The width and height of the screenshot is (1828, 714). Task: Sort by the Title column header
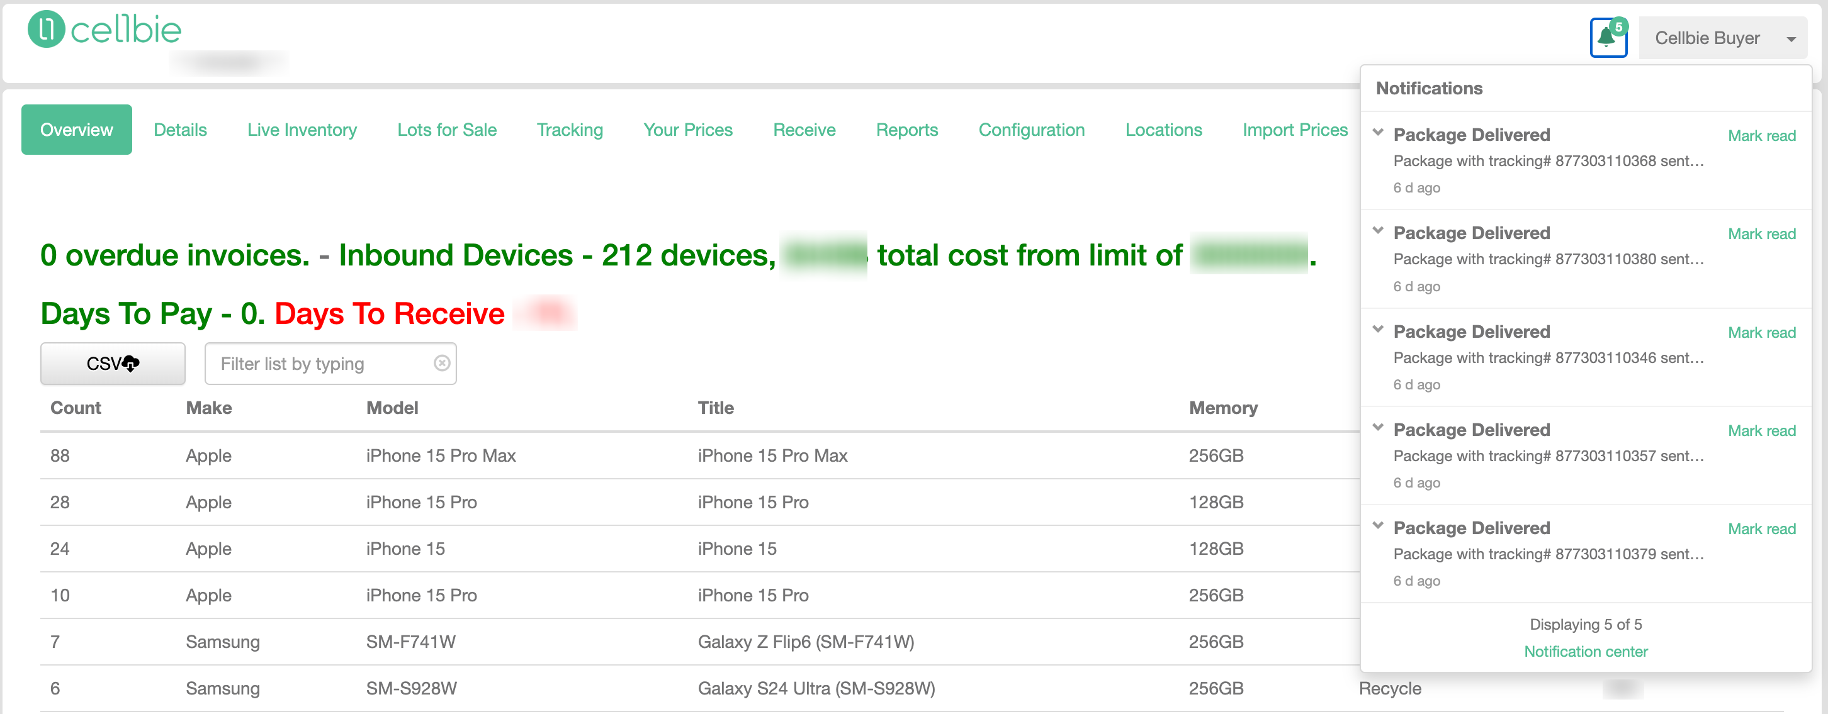tap(715, 408)
